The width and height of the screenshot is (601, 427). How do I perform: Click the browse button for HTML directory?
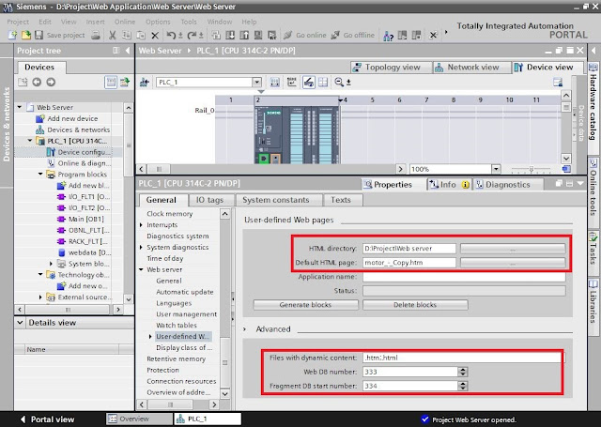click(513, 249)
